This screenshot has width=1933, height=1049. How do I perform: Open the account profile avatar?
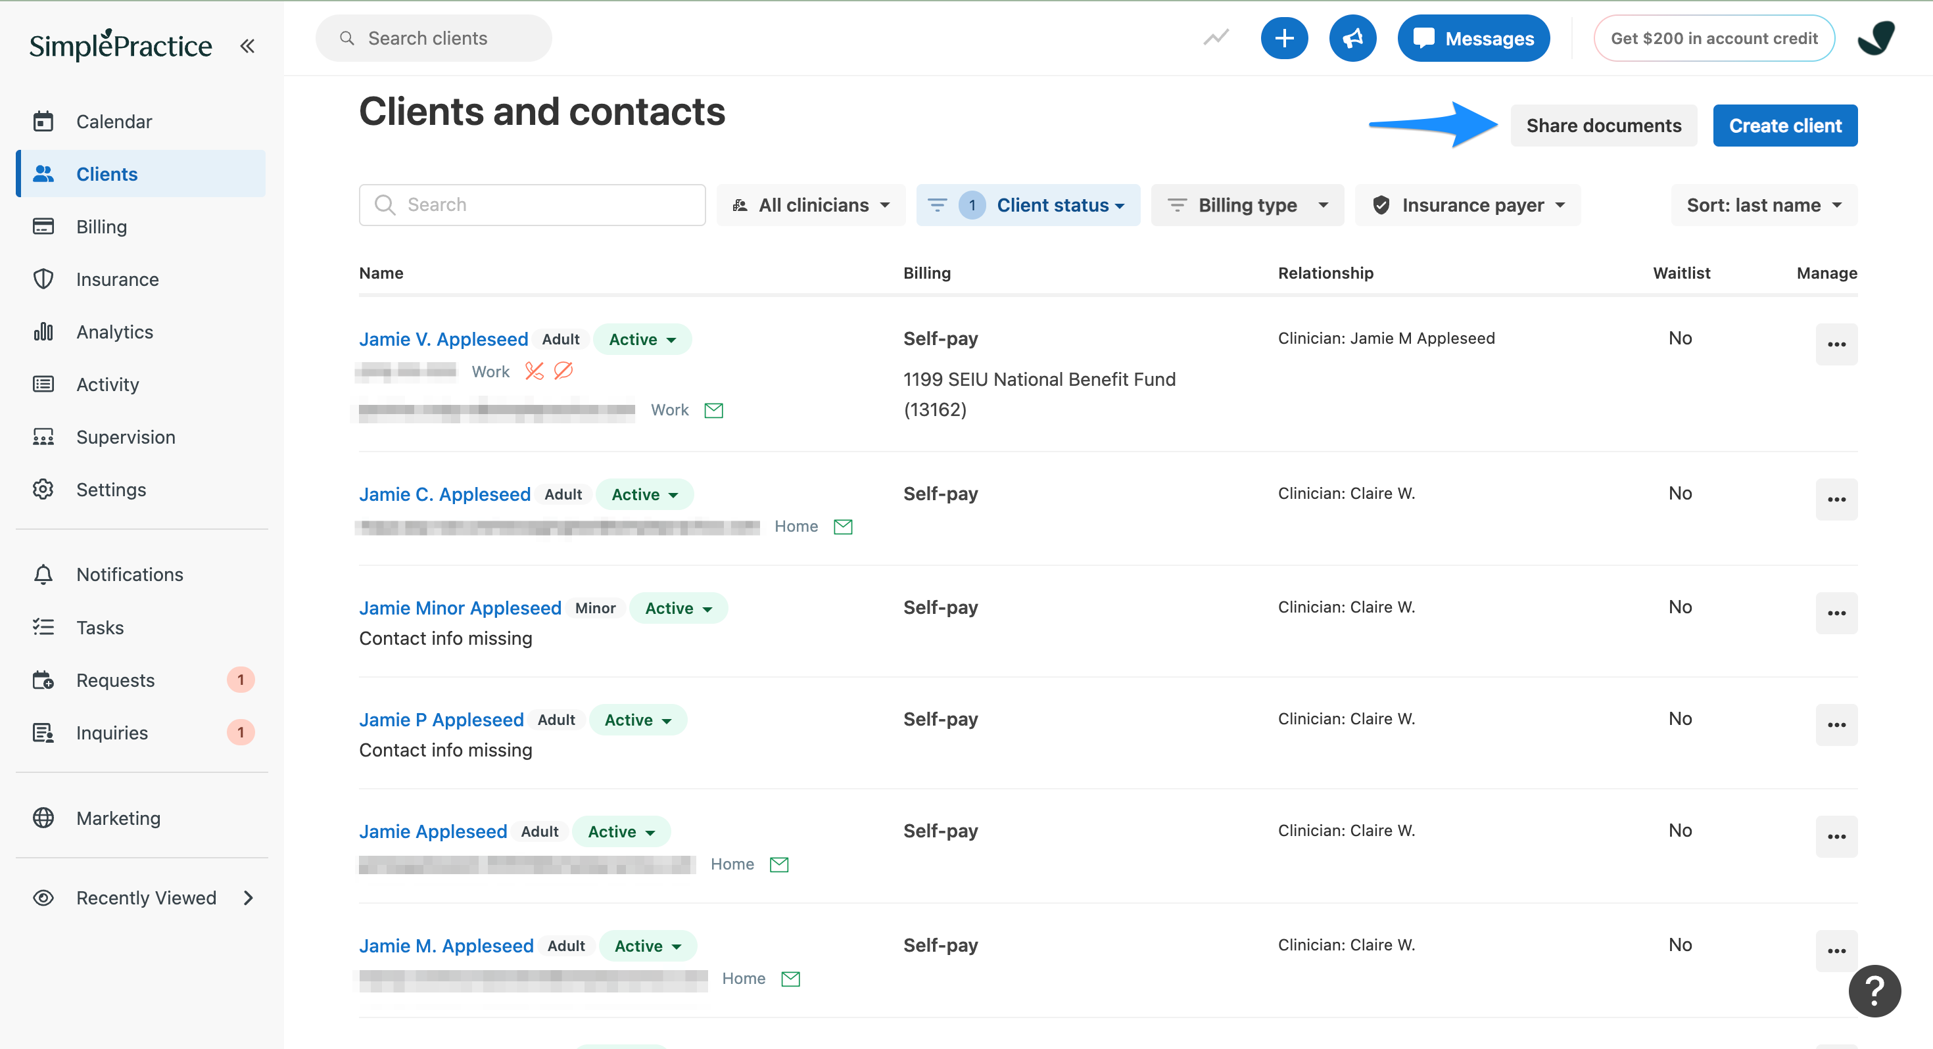click(1876, 37)
